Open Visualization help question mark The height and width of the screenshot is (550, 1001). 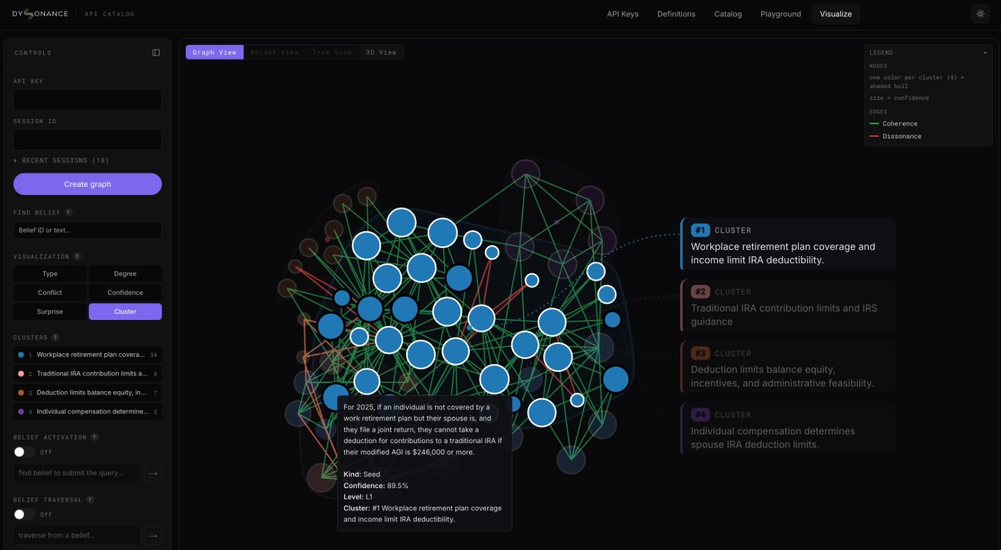click(77, 256)
